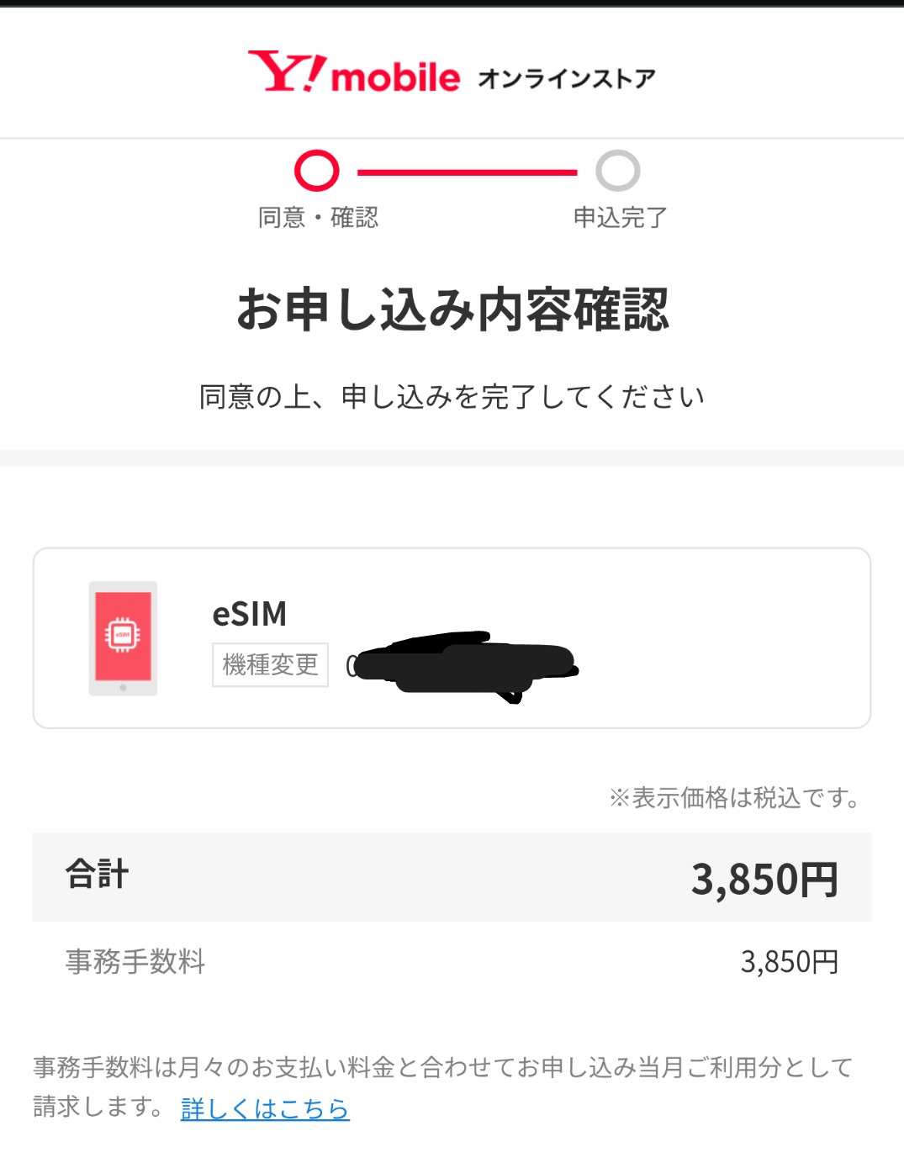Click the お申し込み内容確認 heading

[x=452, y=309]
